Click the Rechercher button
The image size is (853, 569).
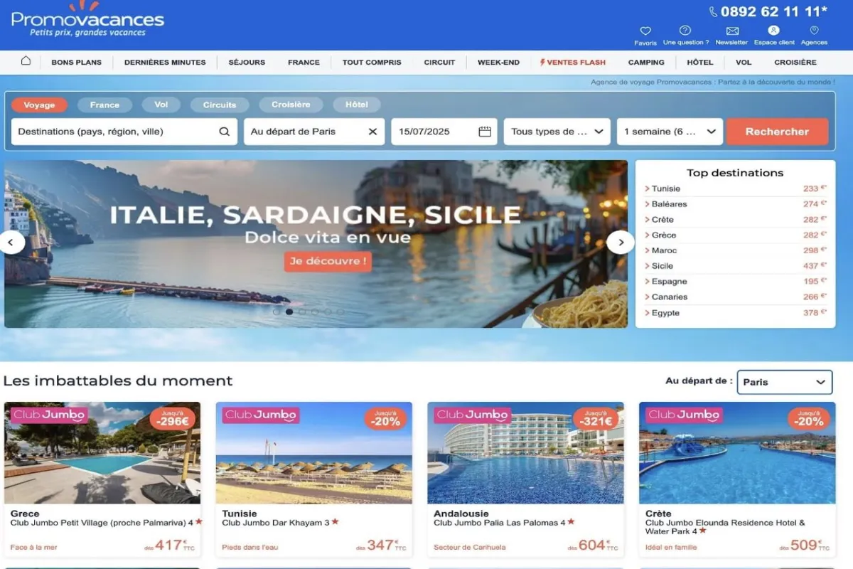coord(777,132)
